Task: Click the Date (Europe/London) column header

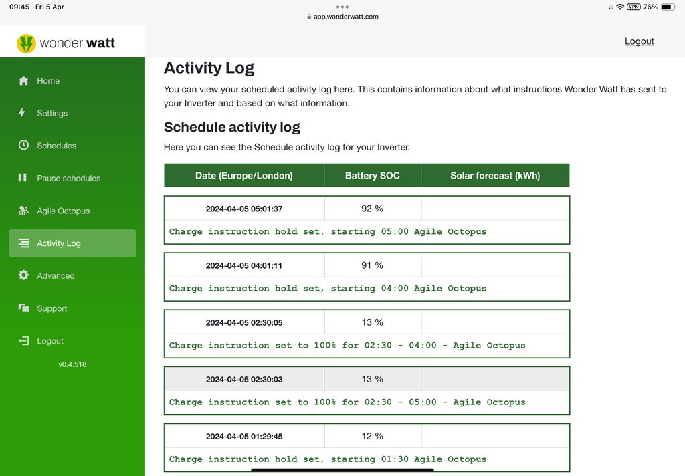Action: [x=243, y=176]
